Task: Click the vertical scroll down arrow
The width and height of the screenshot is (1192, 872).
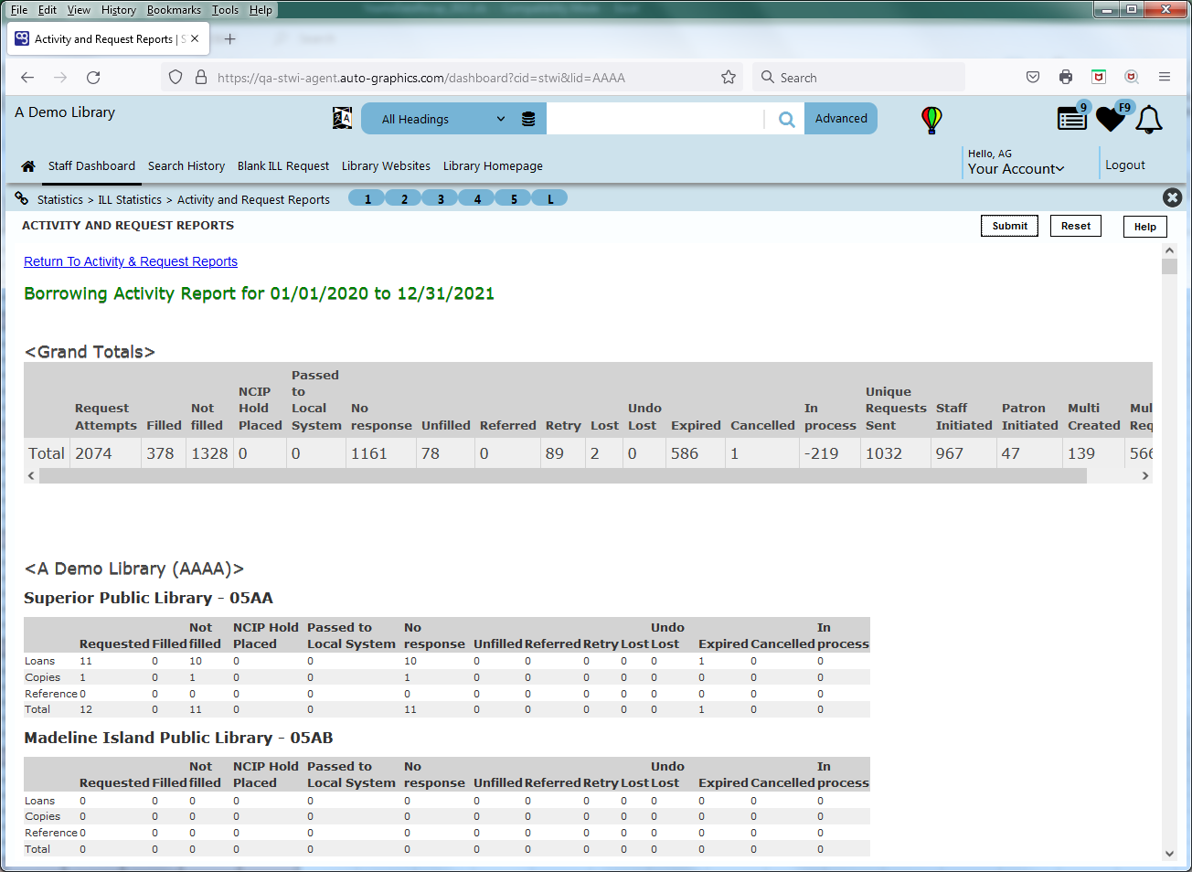Action: tap(1169, 854)
